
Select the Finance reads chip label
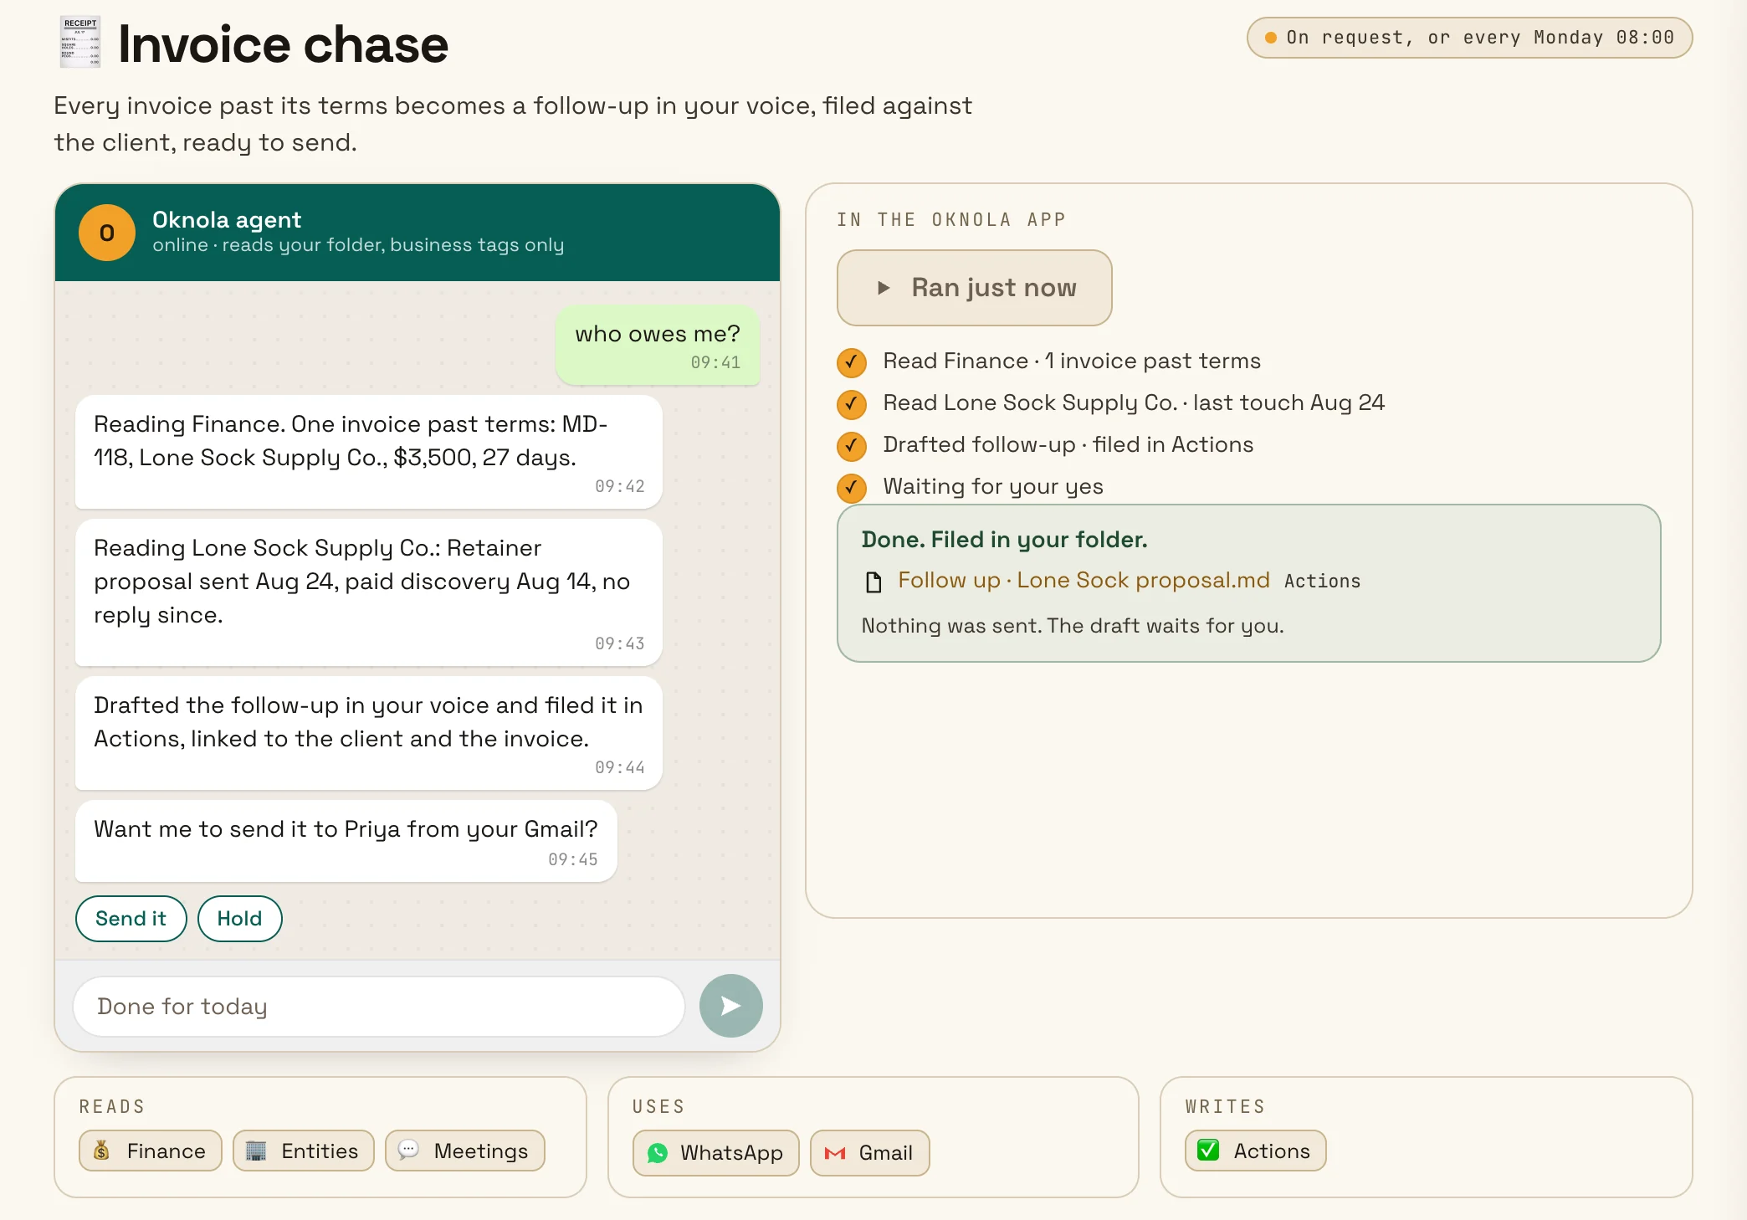(x=167, y=1151)
